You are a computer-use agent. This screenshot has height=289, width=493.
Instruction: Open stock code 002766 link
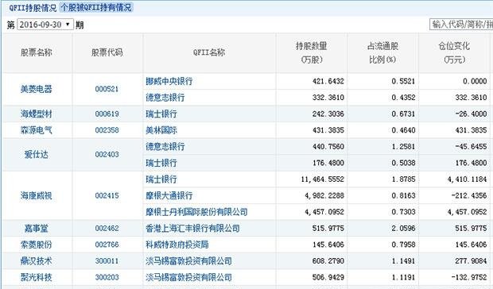pyautogui.click(x=107, y=245)
